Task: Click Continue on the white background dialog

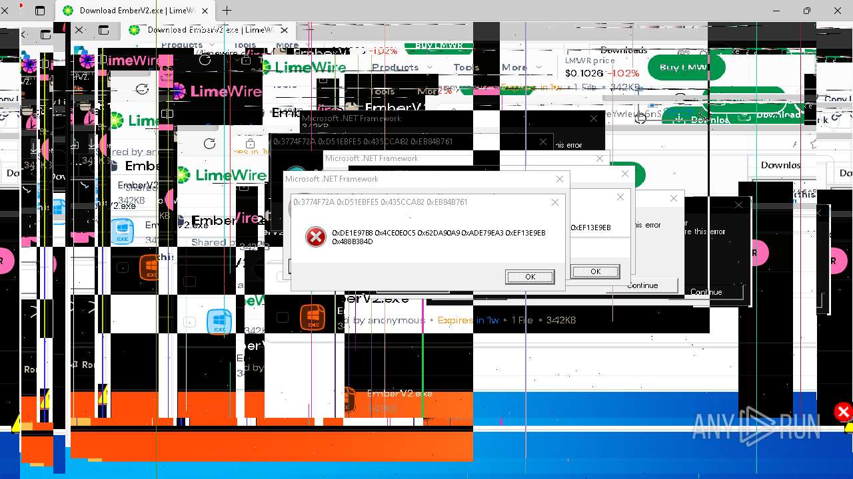Action: (642, 285)
